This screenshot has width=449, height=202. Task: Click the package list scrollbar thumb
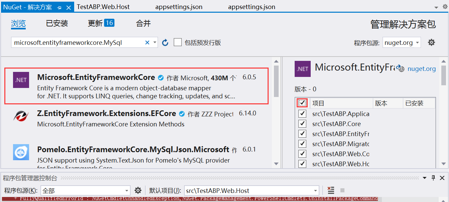tap(276, 81)
